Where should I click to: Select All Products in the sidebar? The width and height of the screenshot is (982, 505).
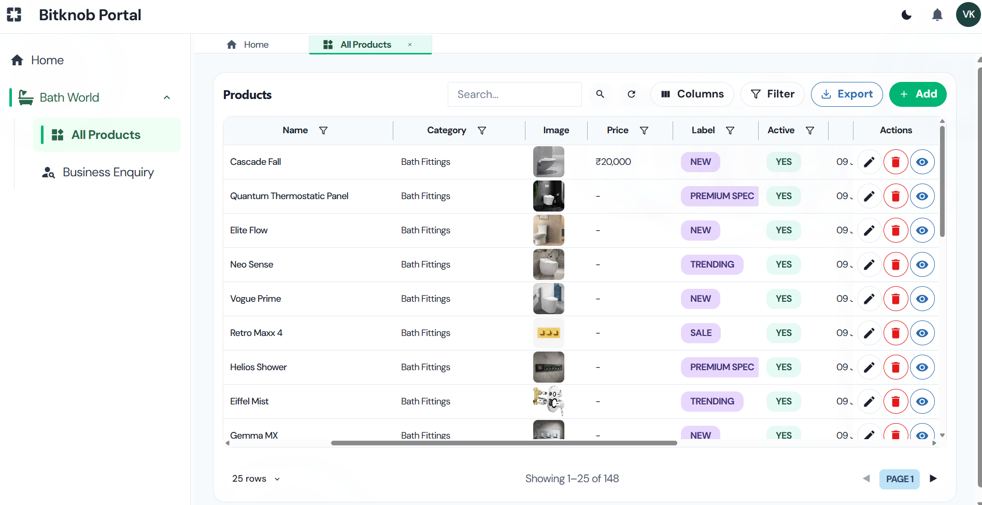[x=107, y=135]
